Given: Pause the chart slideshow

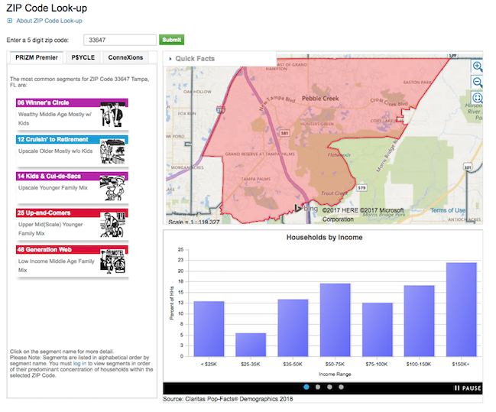Looking at the screenshot, I should [x=468, y=388].
